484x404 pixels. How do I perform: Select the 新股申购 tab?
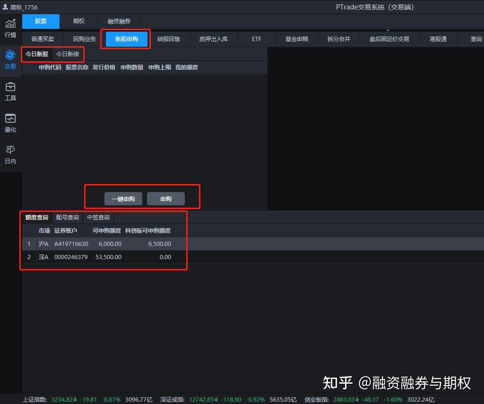[126, 39]
